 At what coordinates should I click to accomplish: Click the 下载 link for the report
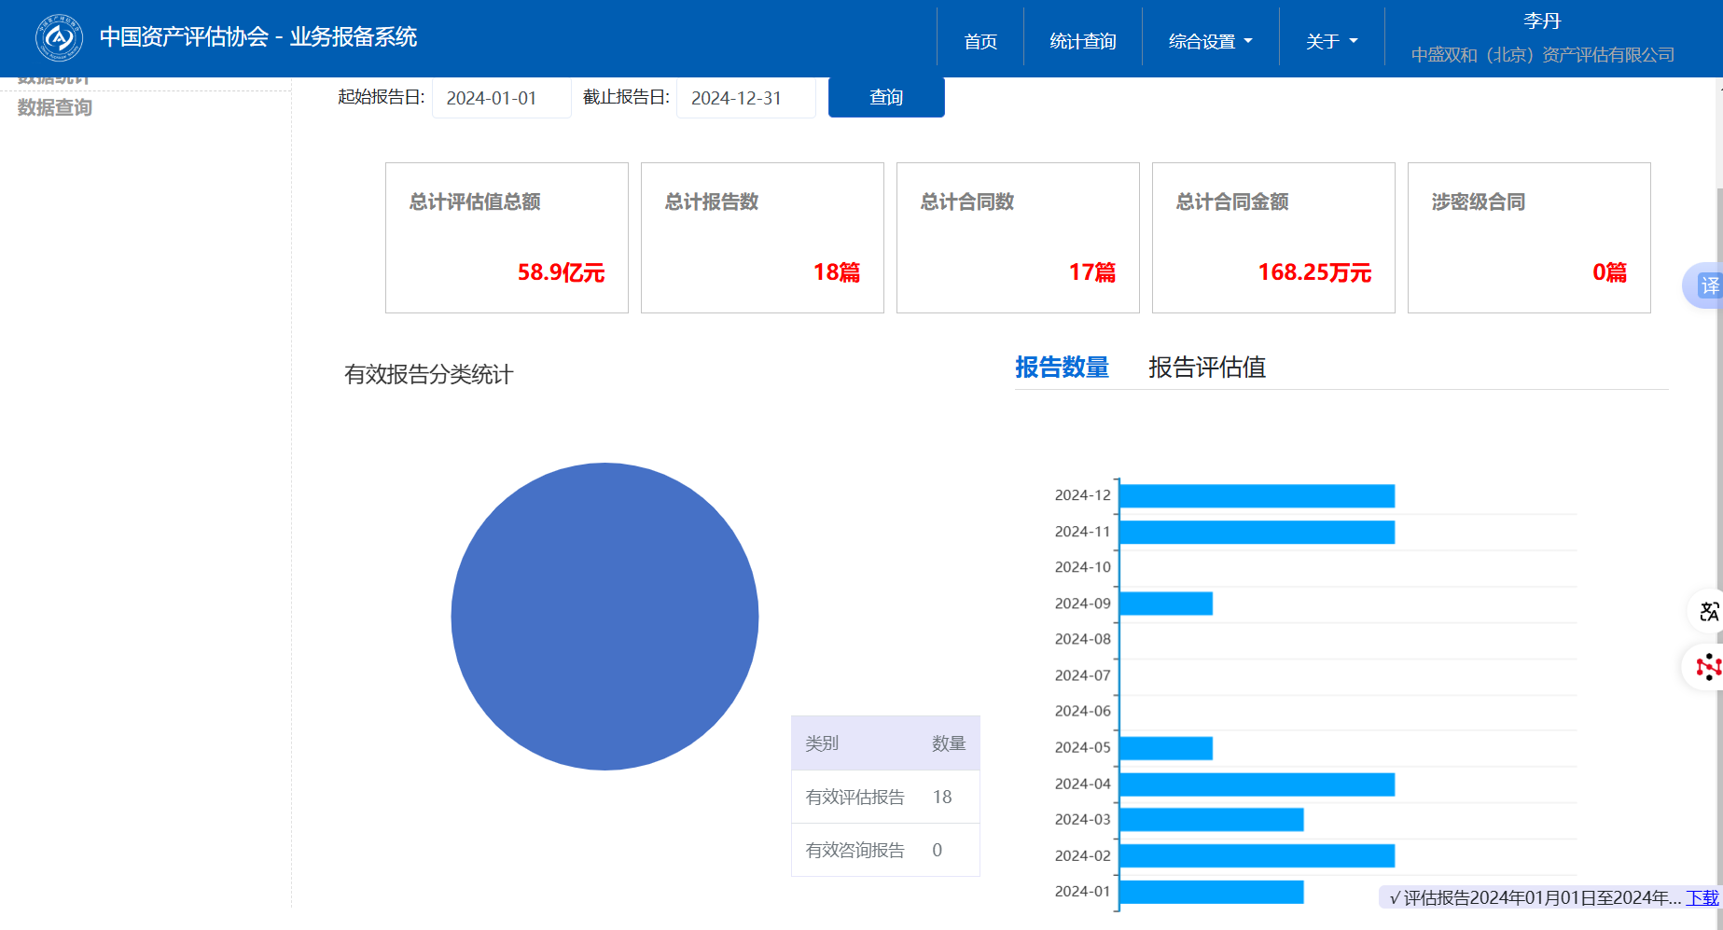pyautogui.click(x=1702, y=897)
